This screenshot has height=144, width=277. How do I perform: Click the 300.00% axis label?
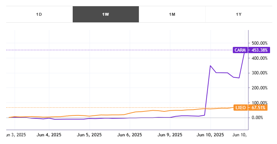point(259,73)
